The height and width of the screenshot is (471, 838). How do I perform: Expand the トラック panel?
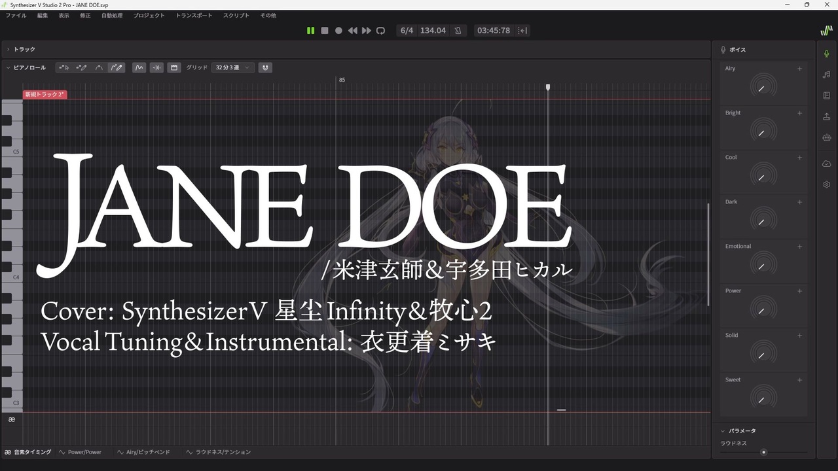click(x=8, y=49)
